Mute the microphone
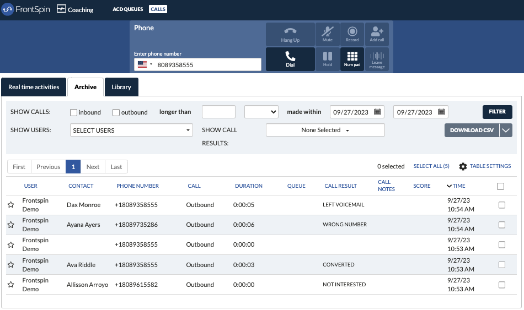 [328, 34]
